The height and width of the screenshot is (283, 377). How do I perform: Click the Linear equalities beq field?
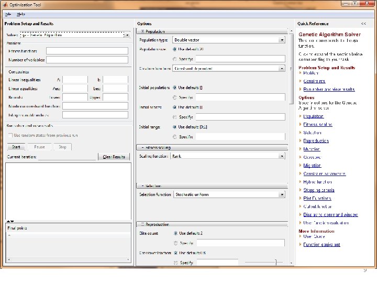pyautogui.click(x=115, y=89)
